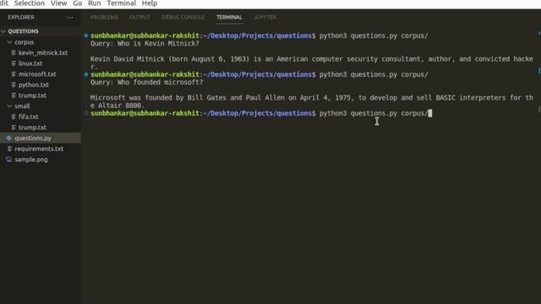This screenshot has width=541, height=304.
Task: Switch to the JUPYTER tab
Action: click(x=265, y=17)
